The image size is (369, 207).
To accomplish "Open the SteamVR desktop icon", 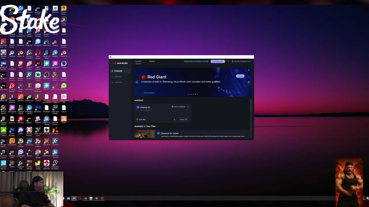I will pos(12,54).
